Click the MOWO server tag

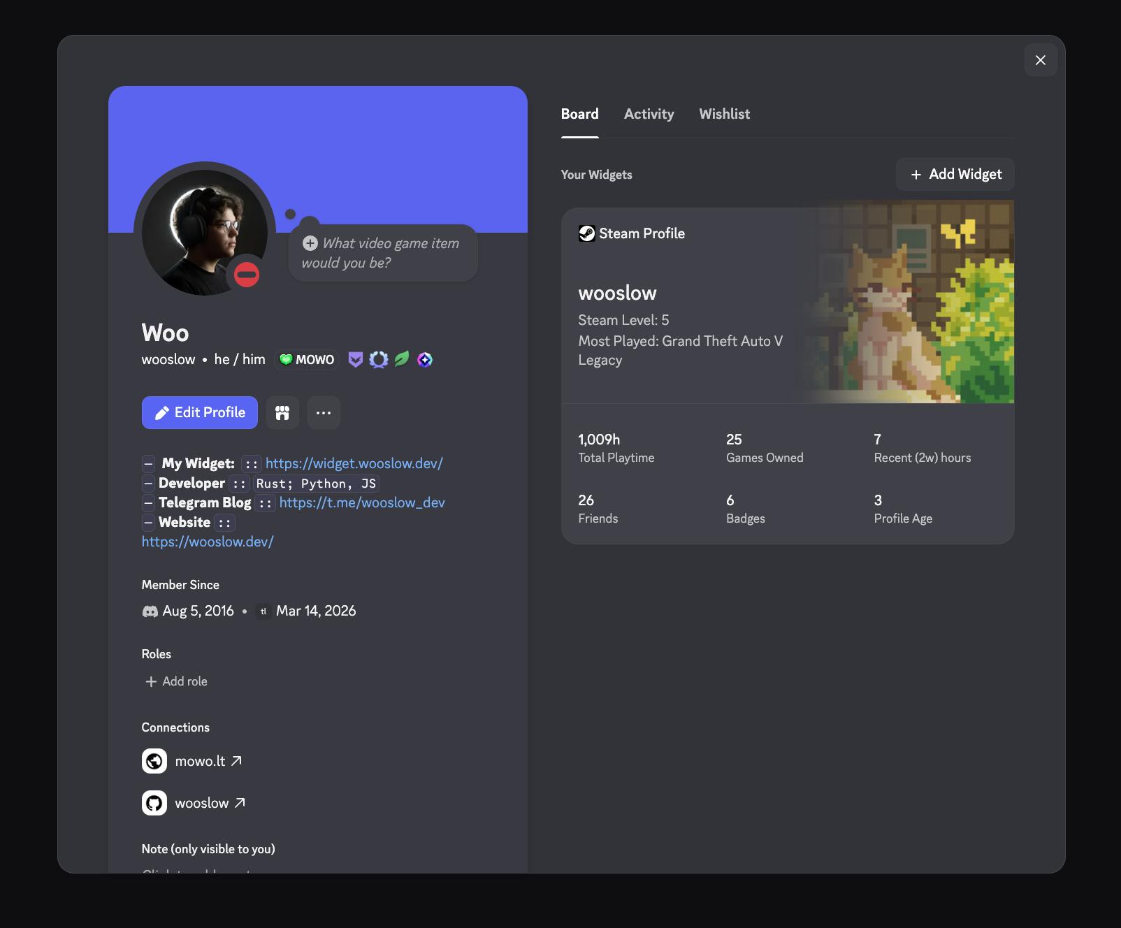click(306, 359)
